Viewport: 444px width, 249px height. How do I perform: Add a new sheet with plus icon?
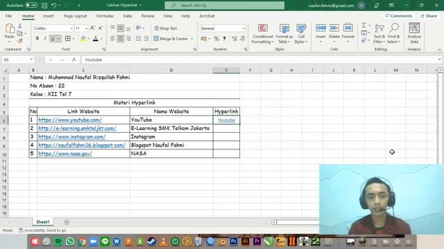pos(67,222)
